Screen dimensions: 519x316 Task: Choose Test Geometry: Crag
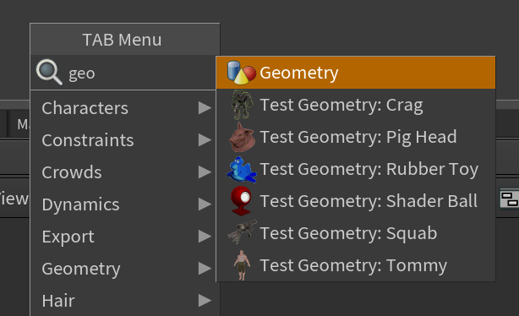[x=356, y=105]
